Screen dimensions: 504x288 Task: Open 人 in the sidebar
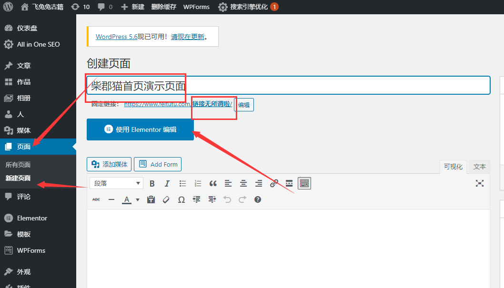click(38, 114)
